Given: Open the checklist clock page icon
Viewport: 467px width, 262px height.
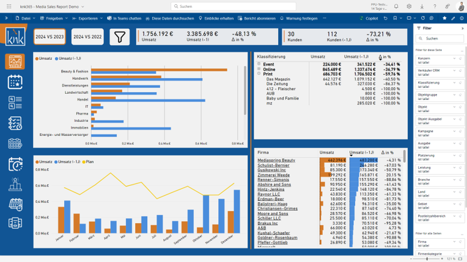Looking at the screenshot, I should pyautogui.click(x=15, y=123).
